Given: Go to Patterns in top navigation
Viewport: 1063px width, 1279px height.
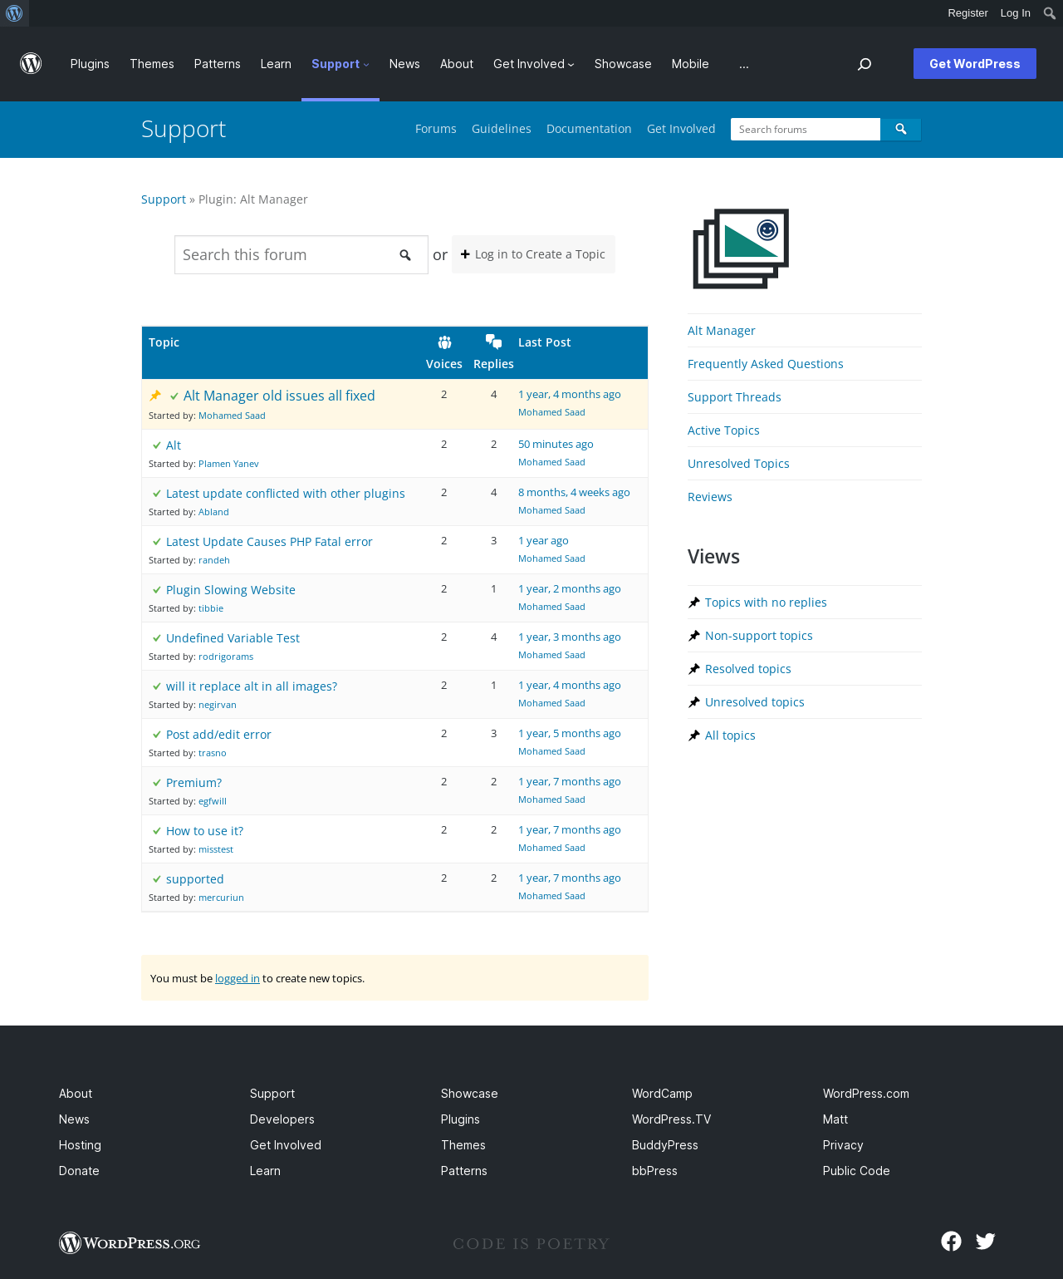Looking at the screenshot, I should tap(218, 64).
